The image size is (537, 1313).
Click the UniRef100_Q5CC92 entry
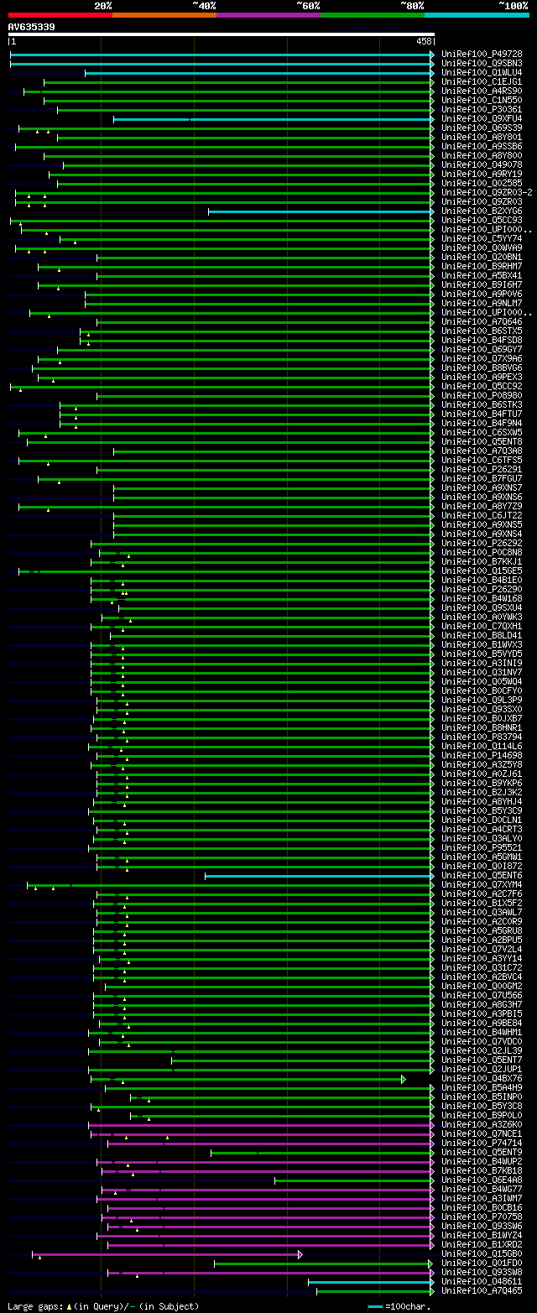[482, 386]
